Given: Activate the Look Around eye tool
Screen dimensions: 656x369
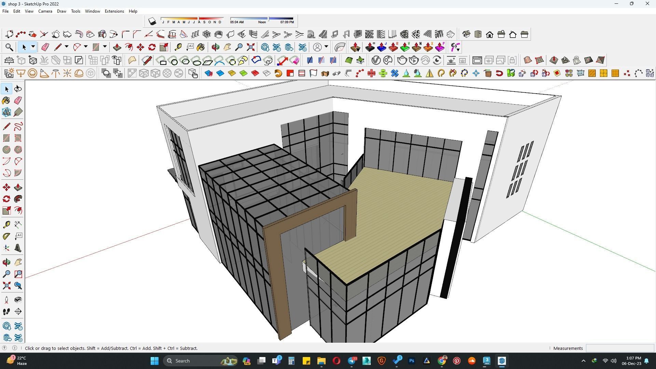Looking at the screenshot, I should click(x=18, y=300).
